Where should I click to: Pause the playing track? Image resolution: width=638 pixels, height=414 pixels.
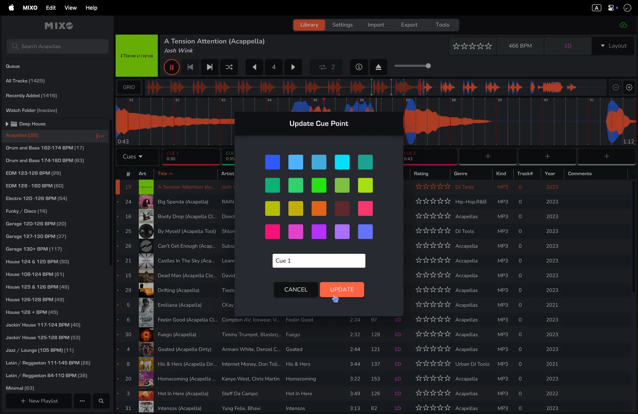click(172, 67)
